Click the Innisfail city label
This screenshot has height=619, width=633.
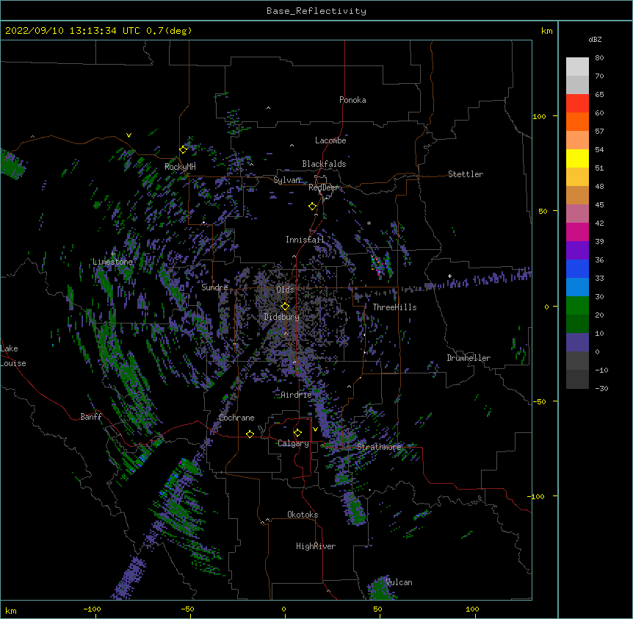305,240
